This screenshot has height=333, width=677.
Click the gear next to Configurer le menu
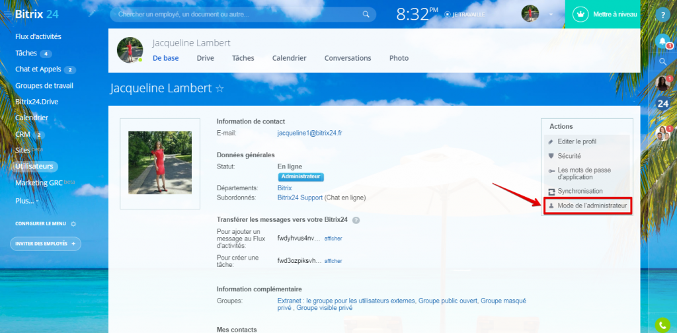coord(73,224)
